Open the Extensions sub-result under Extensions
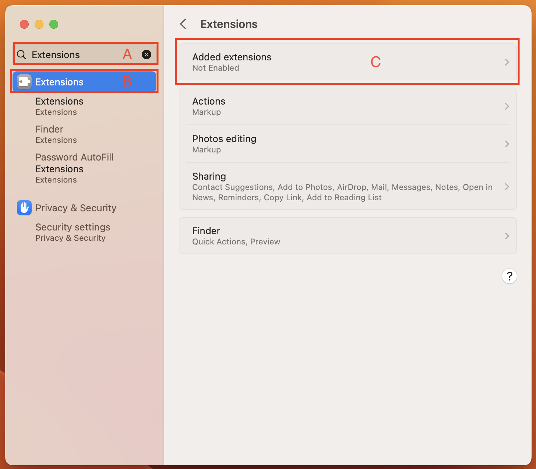This screenshot has height=469, width=536. tap(60, 106)
